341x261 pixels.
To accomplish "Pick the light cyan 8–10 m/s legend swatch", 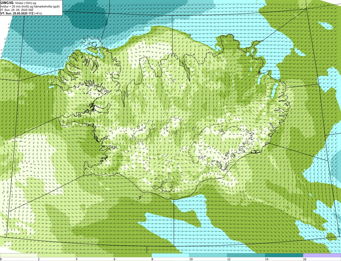I will (x=170, y=255).
